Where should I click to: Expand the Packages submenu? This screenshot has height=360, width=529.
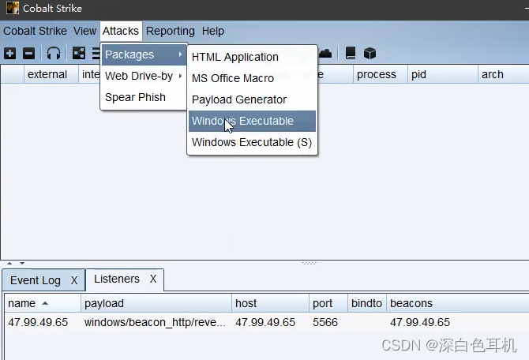144,54
